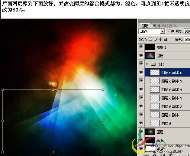Toggle visibility of group 组 1

point(141,64)
